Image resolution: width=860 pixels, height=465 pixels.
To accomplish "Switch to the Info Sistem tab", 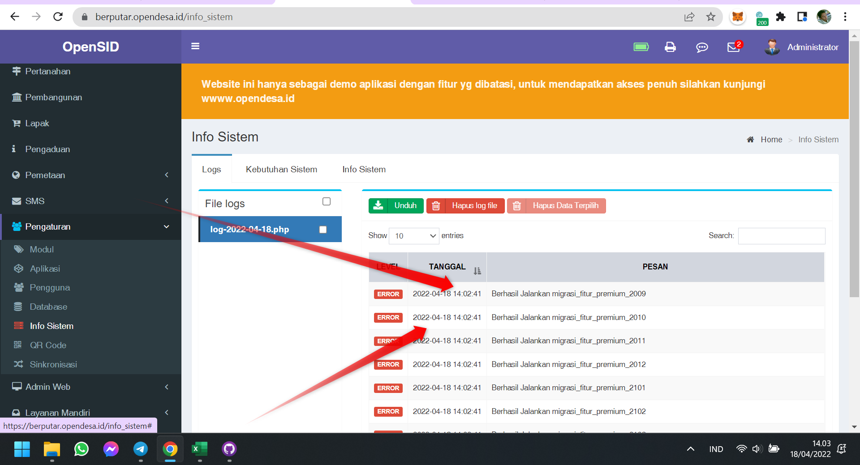I will click(x=364, y=169).
